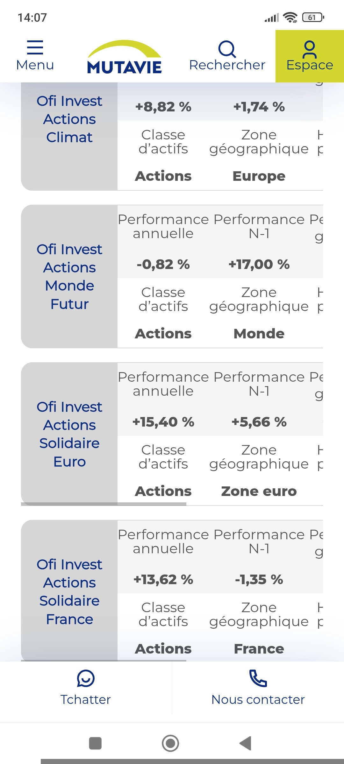Screen dimensions: 344x764
Task: Tap the Monde geographic zone value
Action: pos(259,334)
